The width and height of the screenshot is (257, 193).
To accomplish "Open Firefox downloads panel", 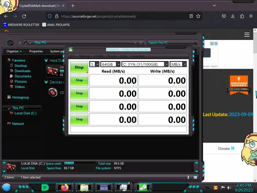I will coord(233,16).
